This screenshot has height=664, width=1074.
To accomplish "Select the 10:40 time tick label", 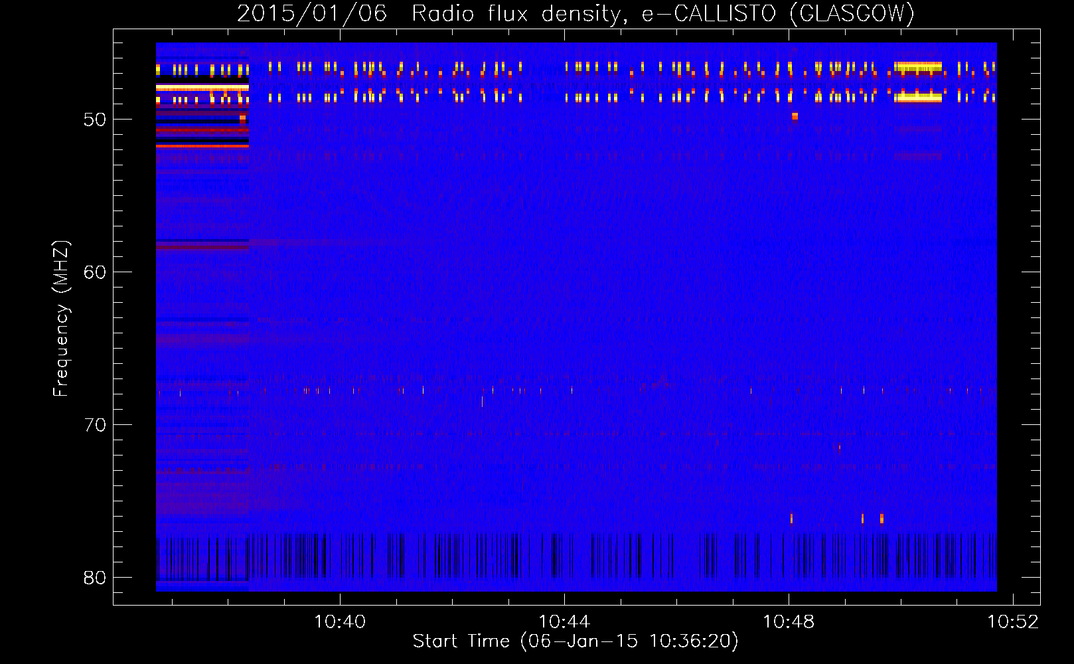I will 340,622.
